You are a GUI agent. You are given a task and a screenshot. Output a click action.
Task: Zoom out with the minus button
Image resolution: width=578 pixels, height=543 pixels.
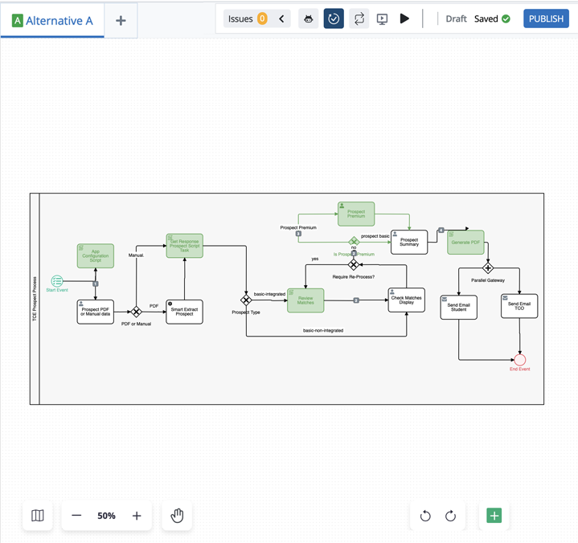[76, 516]
